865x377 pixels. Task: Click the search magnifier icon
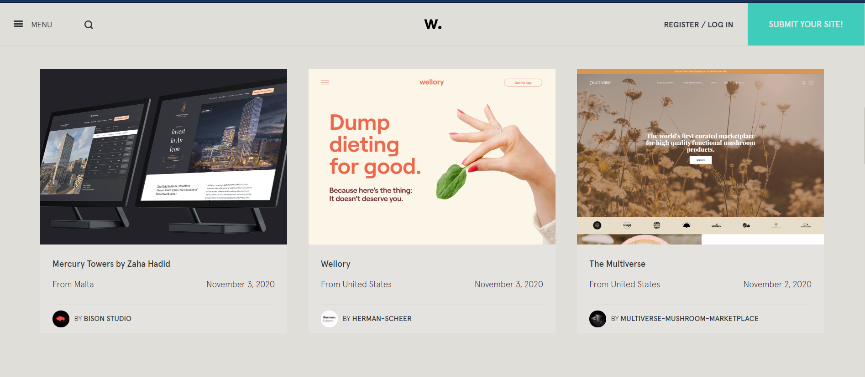(x=89, y=25)
